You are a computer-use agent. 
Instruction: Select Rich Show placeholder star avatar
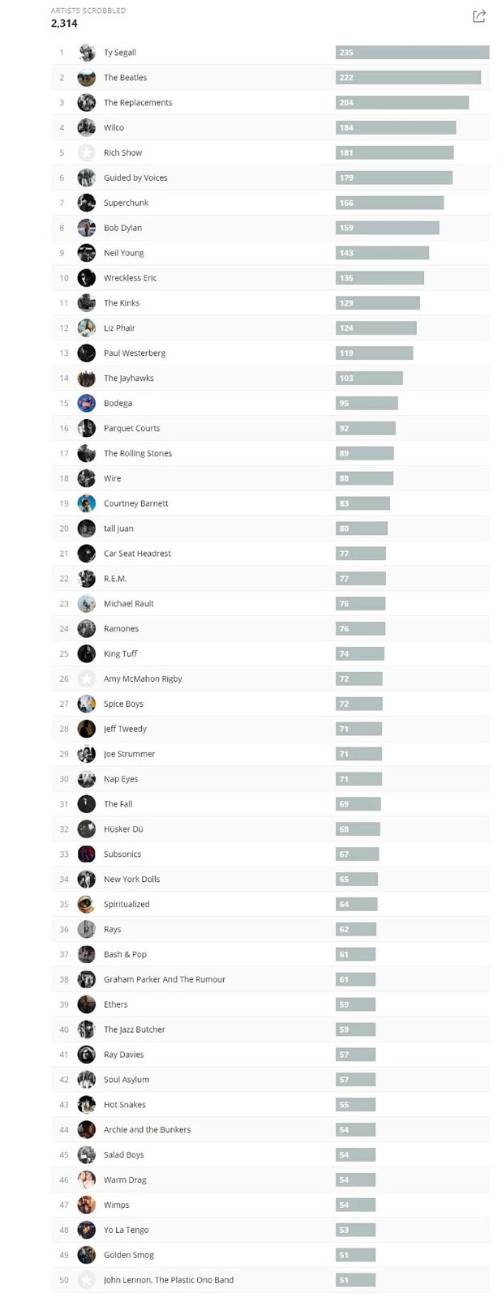point(87,153)
